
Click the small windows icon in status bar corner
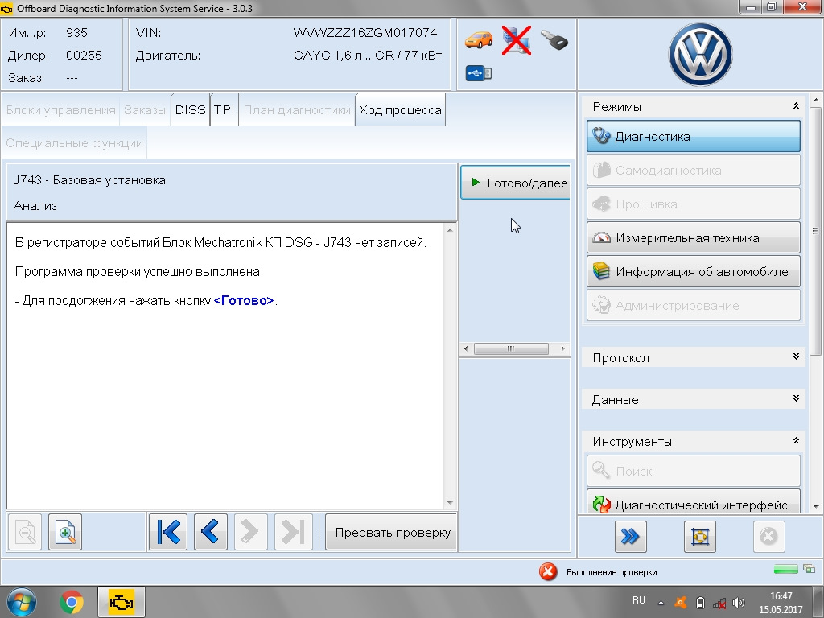point(810,569)
